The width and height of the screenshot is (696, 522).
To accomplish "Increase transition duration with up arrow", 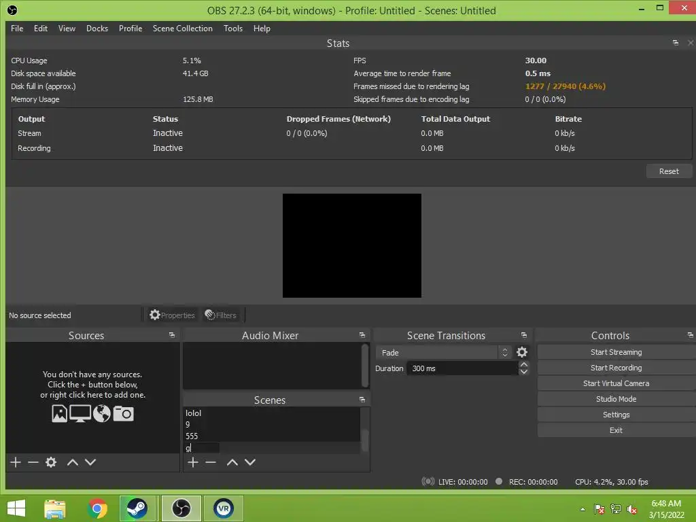I will [524, 365].
